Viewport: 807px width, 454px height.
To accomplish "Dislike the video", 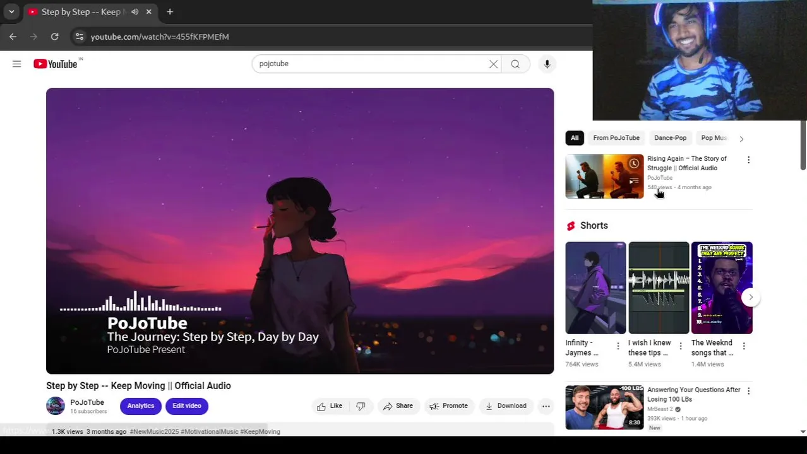I will click(361, 406).
